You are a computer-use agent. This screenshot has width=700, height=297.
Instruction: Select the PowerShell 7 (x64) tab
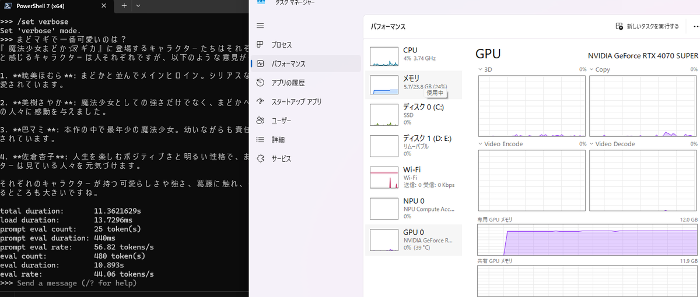[x=55, y=6]
